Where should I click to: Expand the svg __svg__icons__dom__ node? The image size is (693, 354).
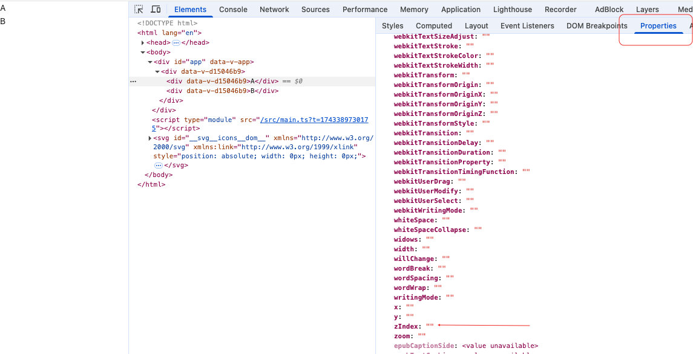[150, 138]
